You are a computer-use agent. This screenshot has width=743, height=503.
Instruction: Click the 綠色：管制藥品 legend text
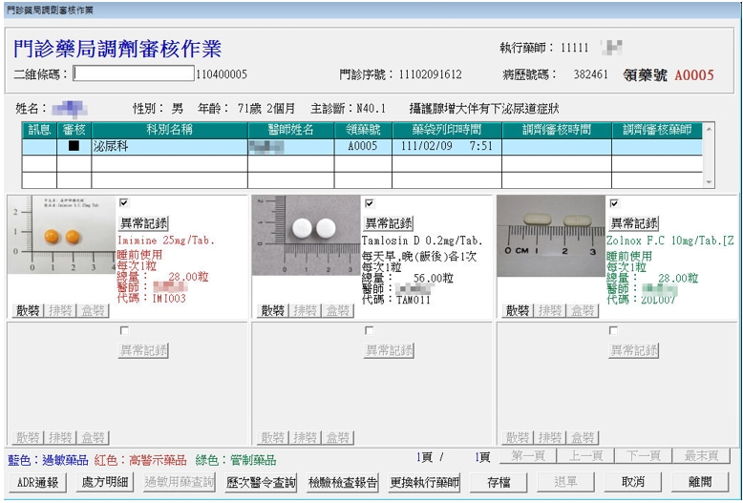236,460
